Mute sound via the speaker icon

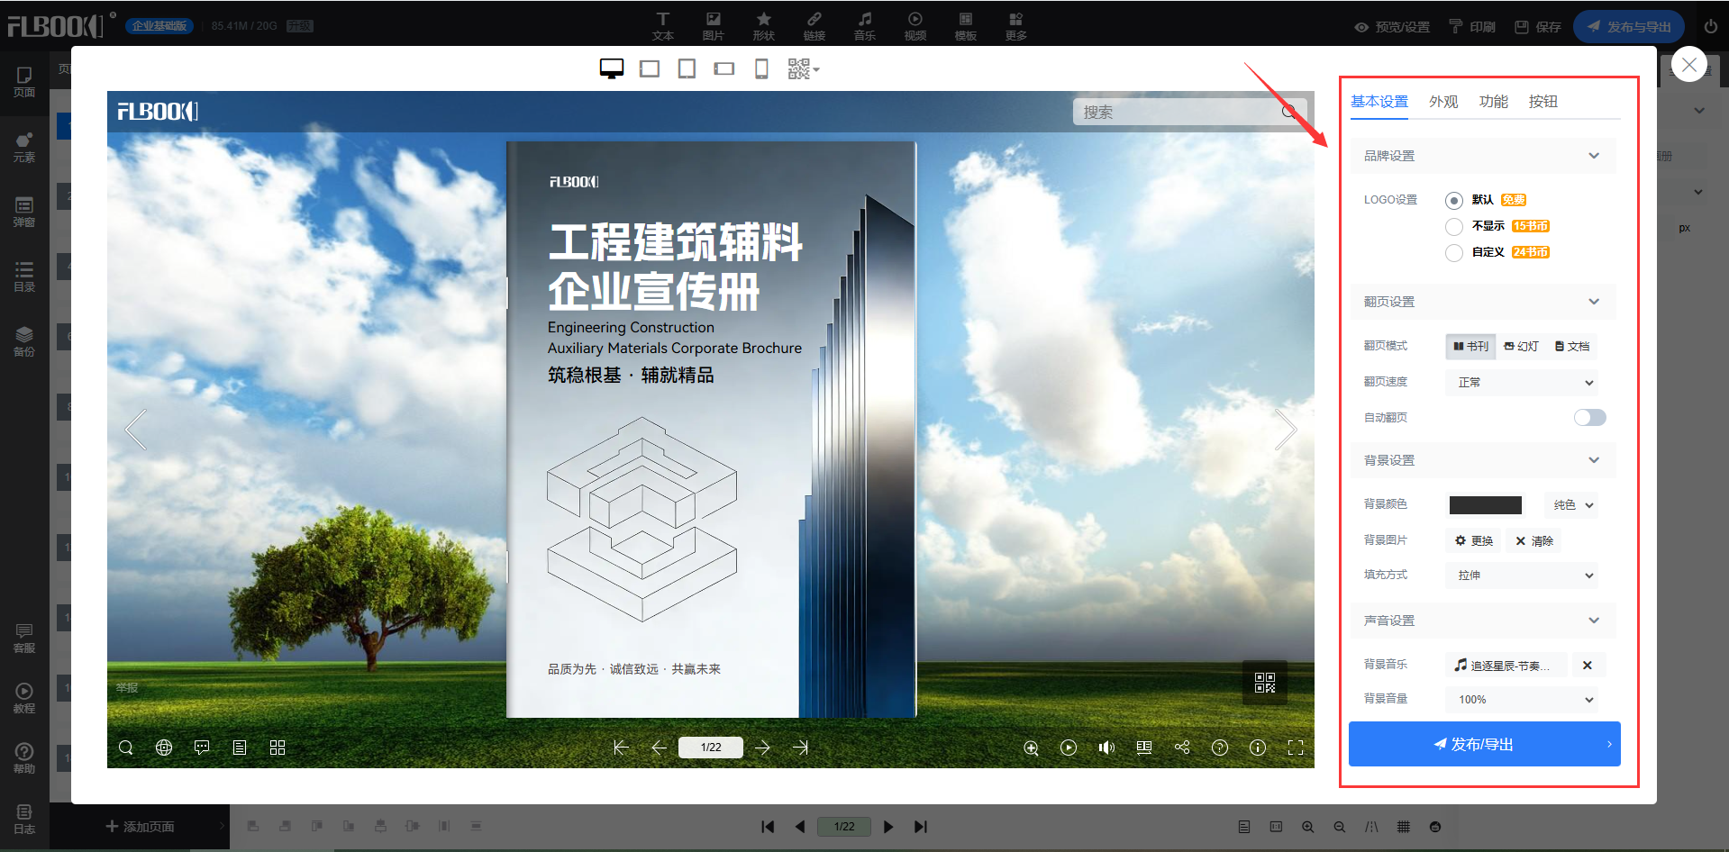coord(1106,748)
